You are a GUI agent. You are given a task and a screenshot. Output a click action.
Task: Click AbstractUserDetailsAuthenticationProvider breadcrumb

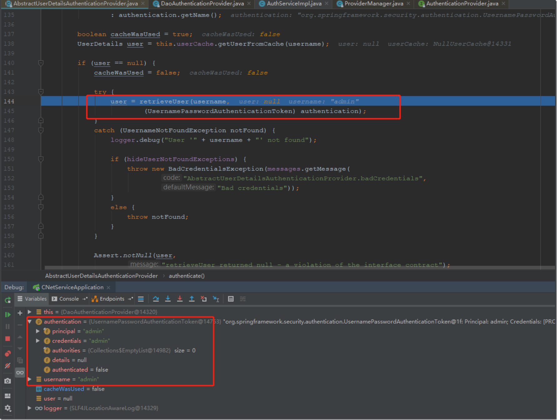click(102, 276)
